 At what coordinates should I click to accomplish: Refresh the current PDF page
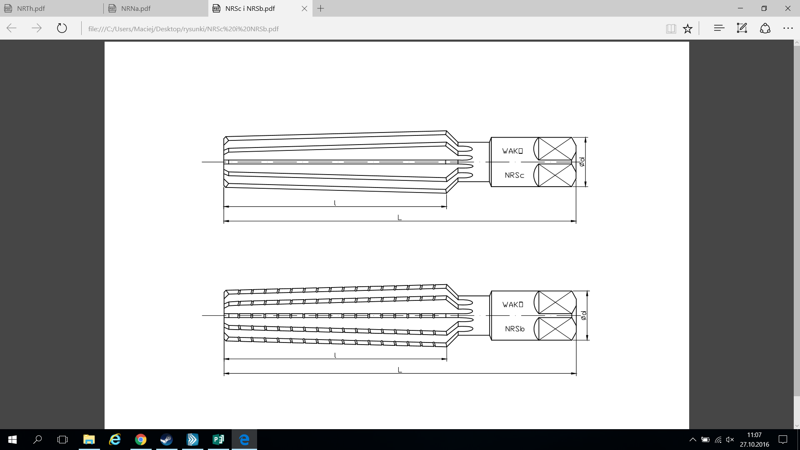coord(62,28)
